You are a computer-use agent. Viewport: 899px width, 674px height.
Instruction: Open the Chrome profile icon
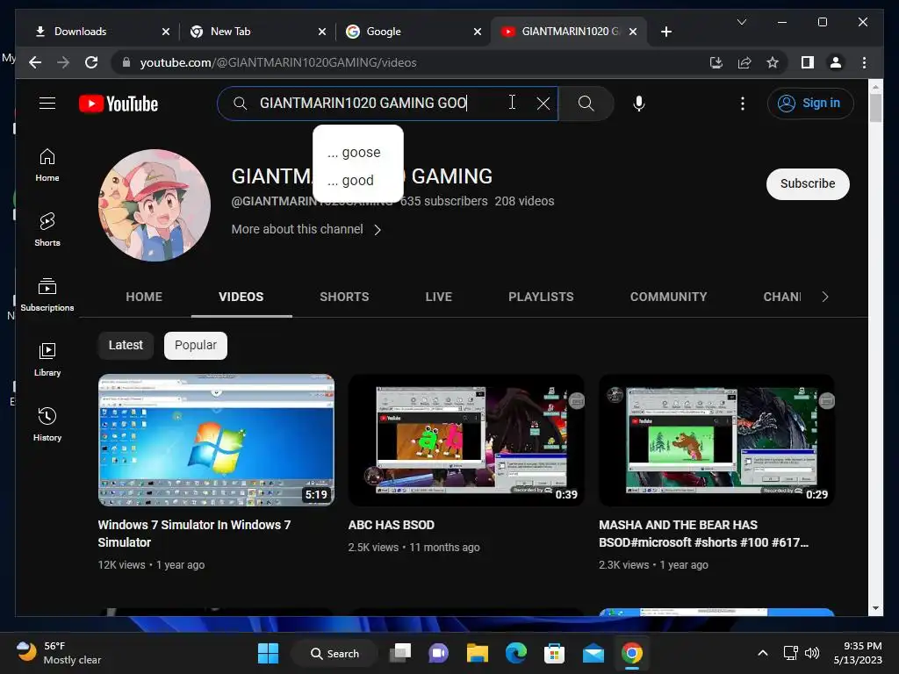click(836, 62)
